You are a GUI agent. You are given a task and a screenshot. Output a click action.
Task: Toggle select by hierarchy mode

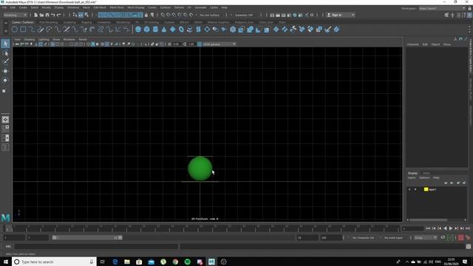(x=75, y=15)
